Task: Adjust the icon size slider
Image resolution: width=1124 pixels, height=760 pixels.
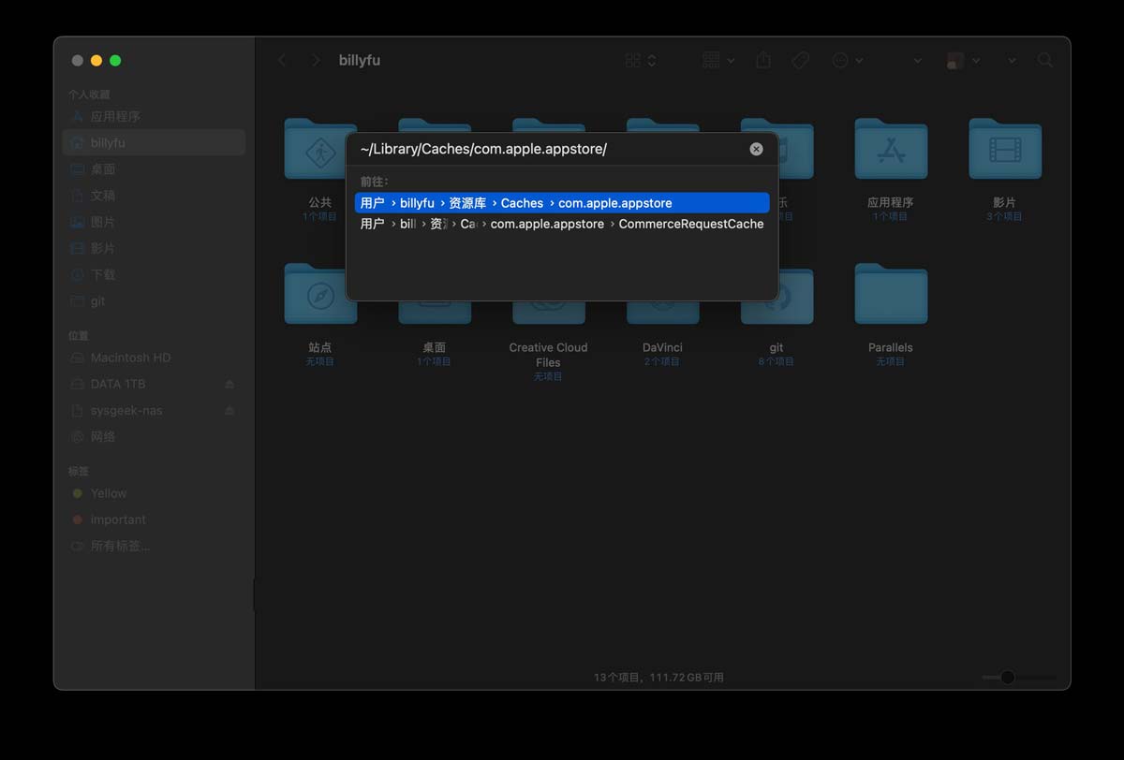Action: [x=1008, y=677]
